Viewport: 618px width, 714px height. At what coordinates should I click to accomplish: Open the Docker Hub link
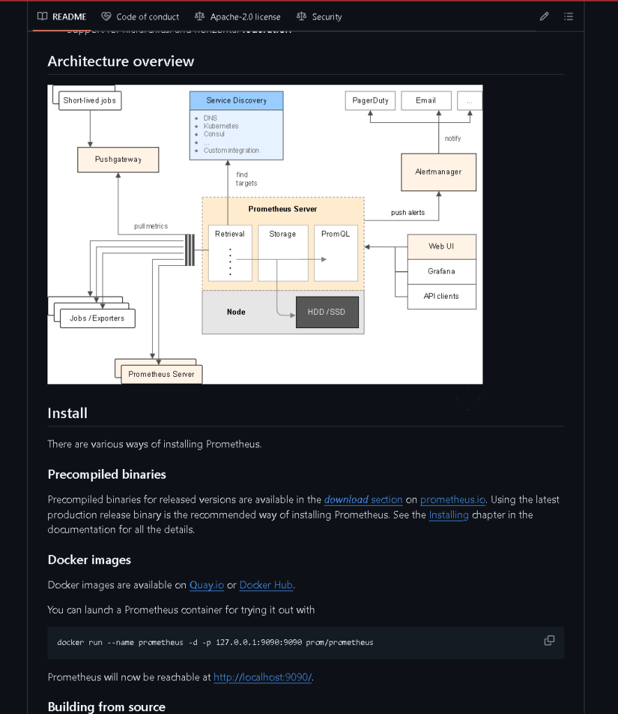click(x=265, y=585)
